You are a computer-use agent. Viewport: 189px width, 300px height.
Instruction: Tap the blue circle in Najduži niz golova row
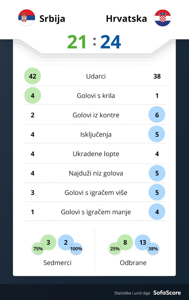click(x=157, y=173)
